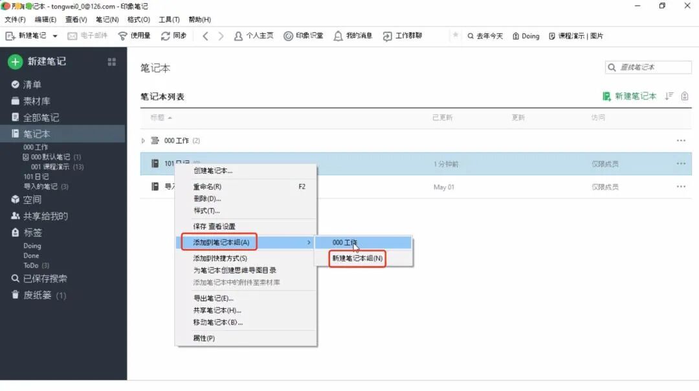Viewport: 699px width, 391px height.
Task: Select 101 日记 in sidebar
Action: [x=36, y=177]
